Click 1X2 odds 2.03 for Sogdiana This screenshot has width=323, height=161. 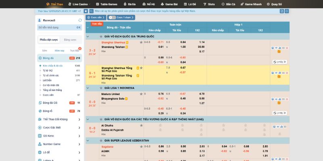click(201, 147)
